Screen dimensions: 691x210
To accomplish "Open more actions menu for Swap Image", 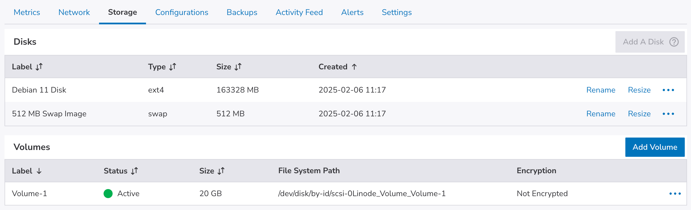I will tap(668, 114).
